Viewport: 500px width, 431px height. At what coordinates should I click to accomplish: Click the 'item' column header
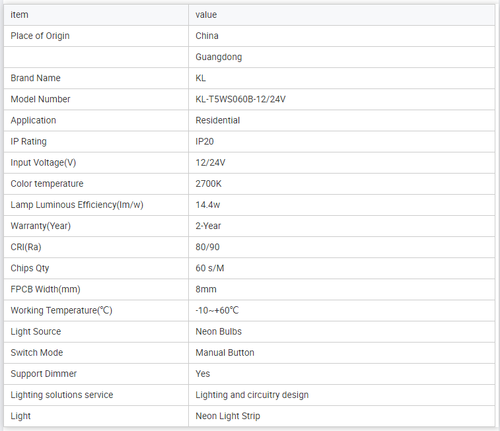pos(20,15)
